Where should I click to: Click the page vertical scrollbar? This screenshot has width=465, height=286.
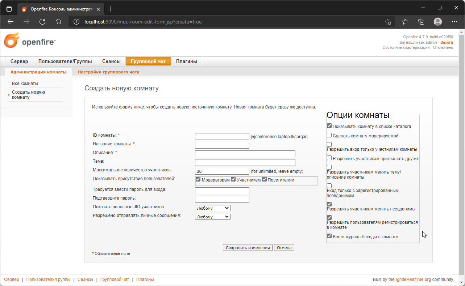click(x=461, y=155)
